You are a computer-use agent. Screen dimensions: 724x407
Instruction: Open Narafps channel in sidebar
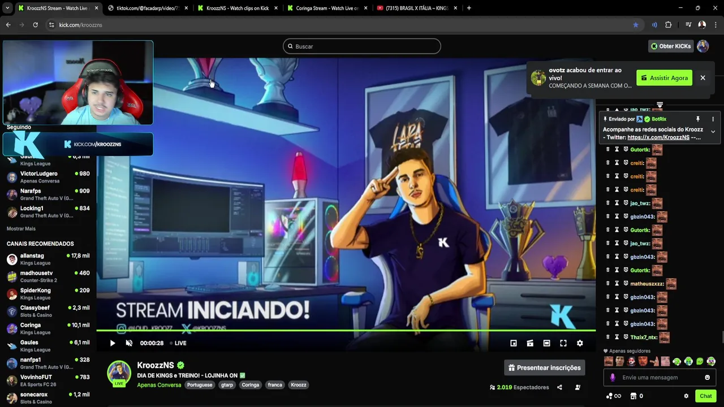click(x=48, y=194)
